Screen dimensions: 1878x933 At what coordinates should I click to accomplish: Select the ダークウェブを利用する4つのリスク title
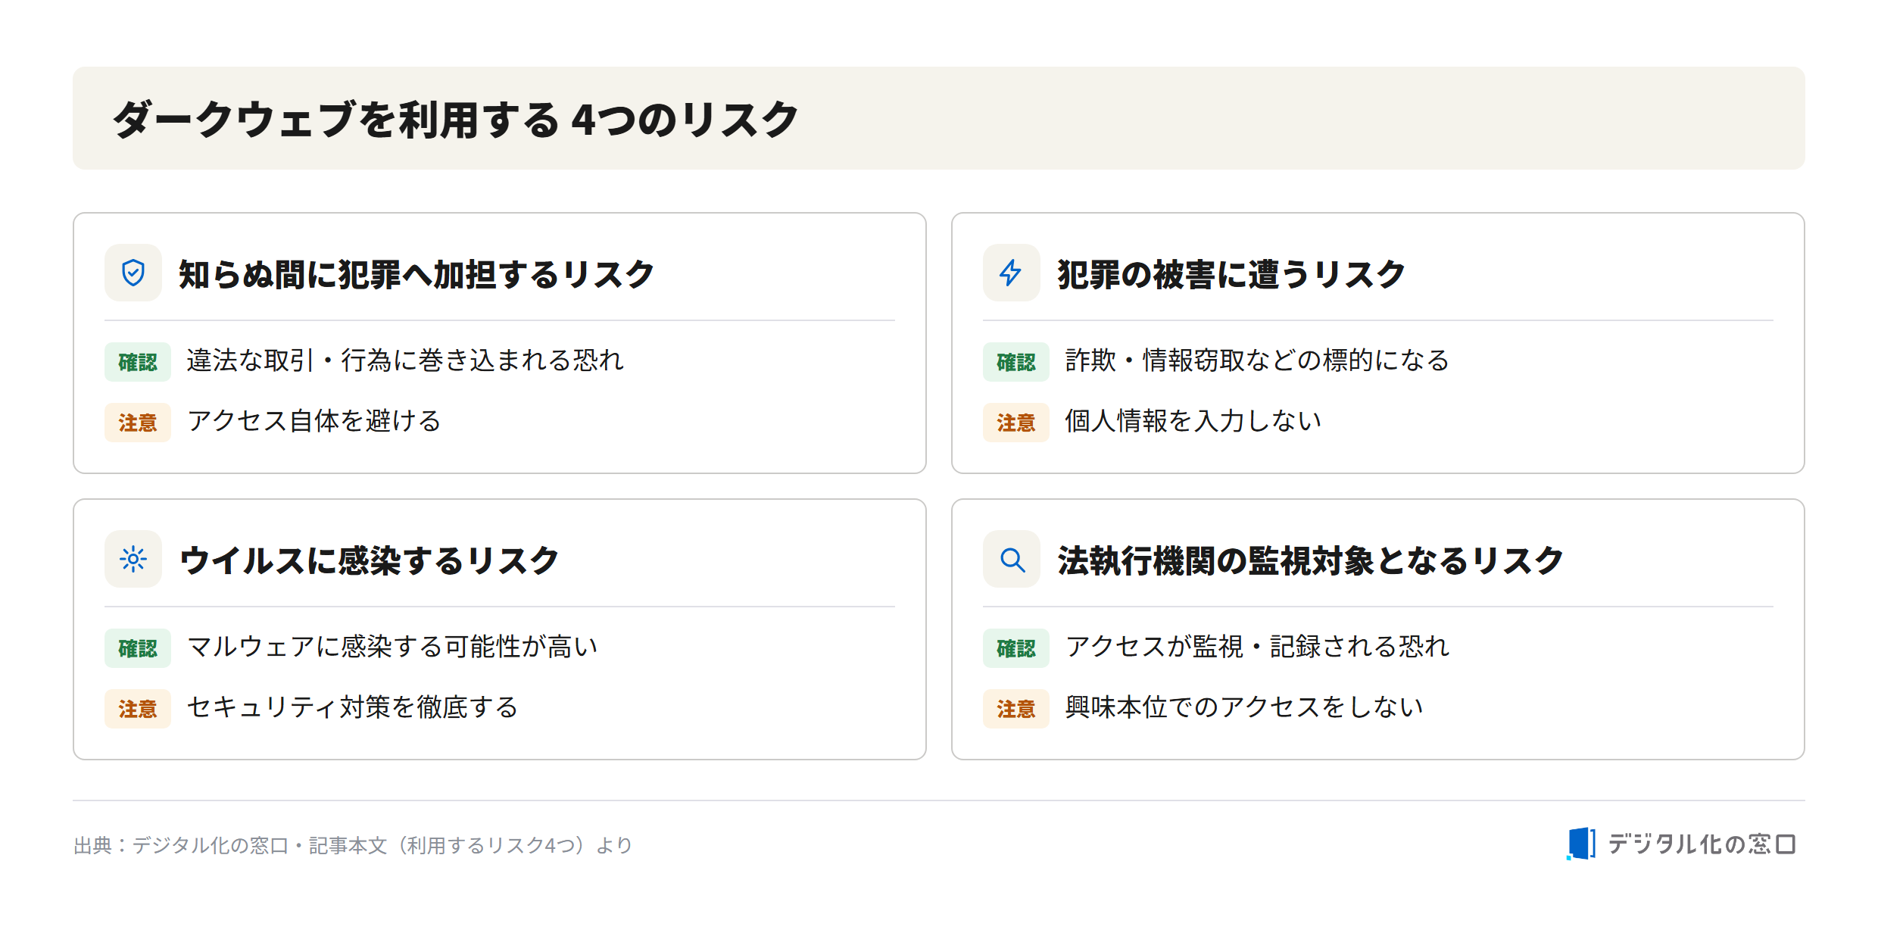coord(456,119)
